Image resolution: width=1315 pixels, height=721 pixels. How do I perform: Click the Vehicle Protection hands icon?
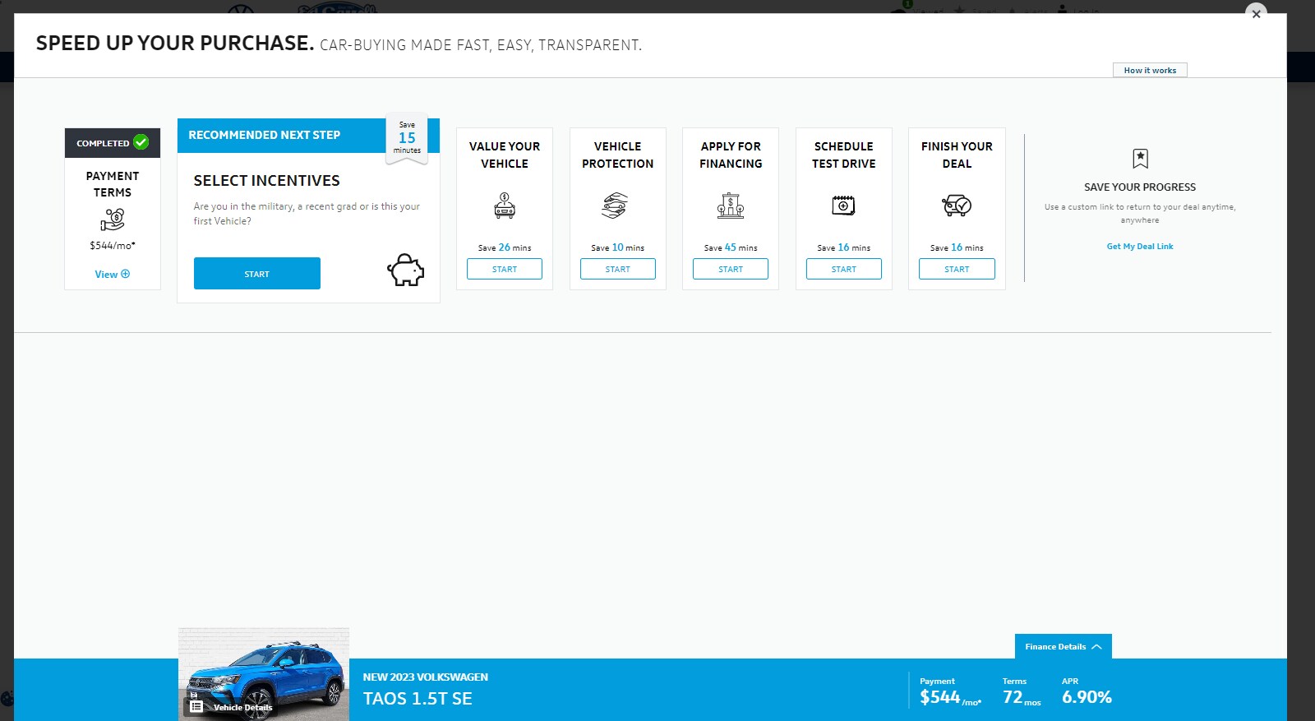tap(615, 205)
